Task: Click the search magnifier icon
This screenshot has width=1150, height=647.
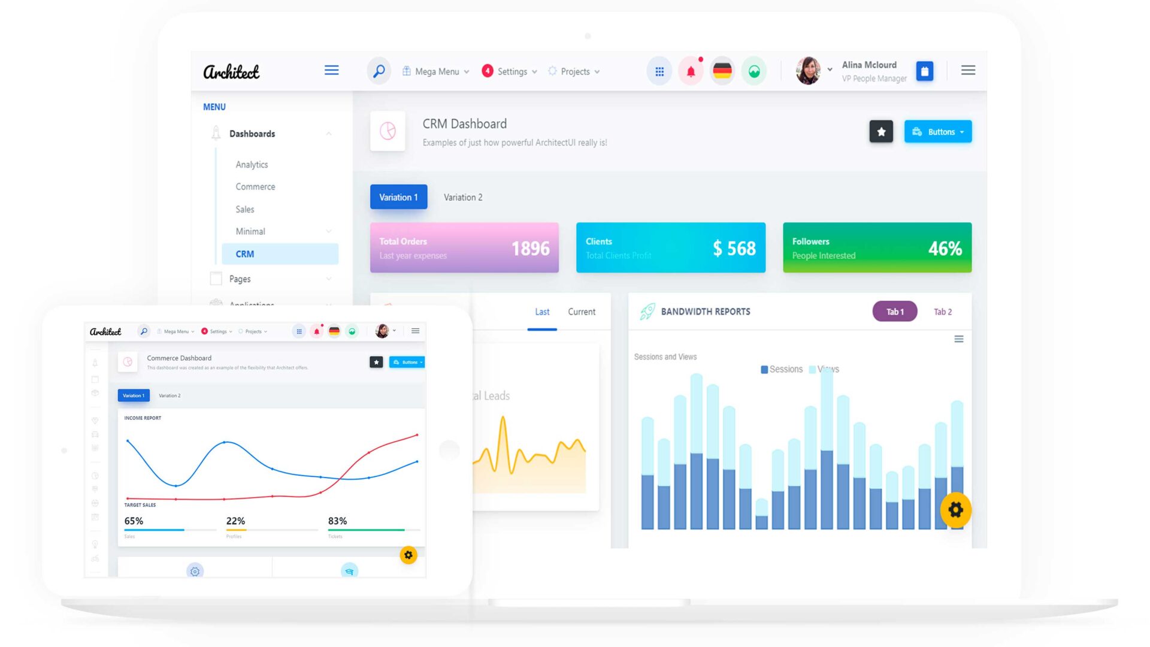Action: click(x=377, y=70)
